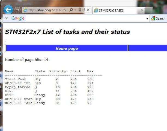Click the address bar search magnifier icon
The width and height of the screenshot is (167, 131).
point(71,10)
